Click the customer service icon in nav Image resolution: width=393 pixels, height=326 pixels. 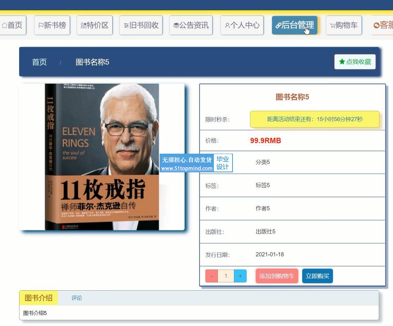click(376, 25)
